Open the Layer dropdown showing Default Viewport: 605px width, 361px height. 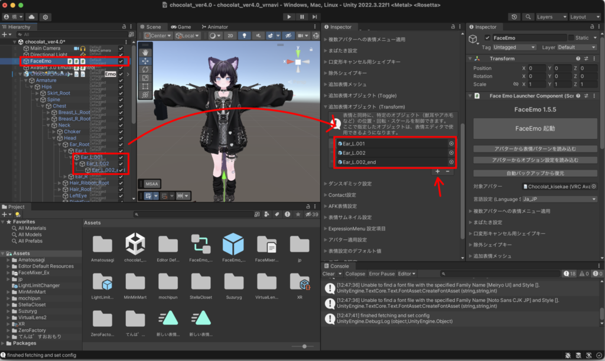tap(575, 47)
